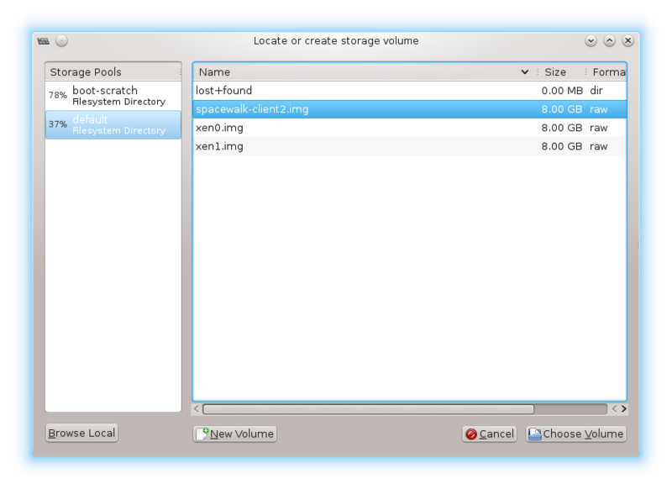Click the left arrow of horizontal scrollbar
672x489 pixels.
197,409
